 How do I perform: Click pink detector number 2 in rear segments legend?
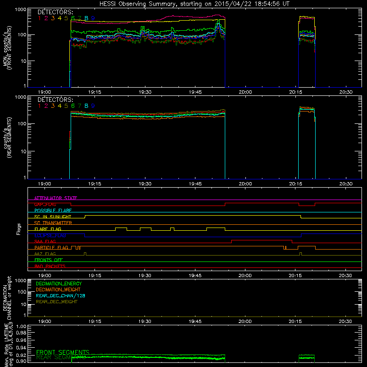click(x=46, y=106)
